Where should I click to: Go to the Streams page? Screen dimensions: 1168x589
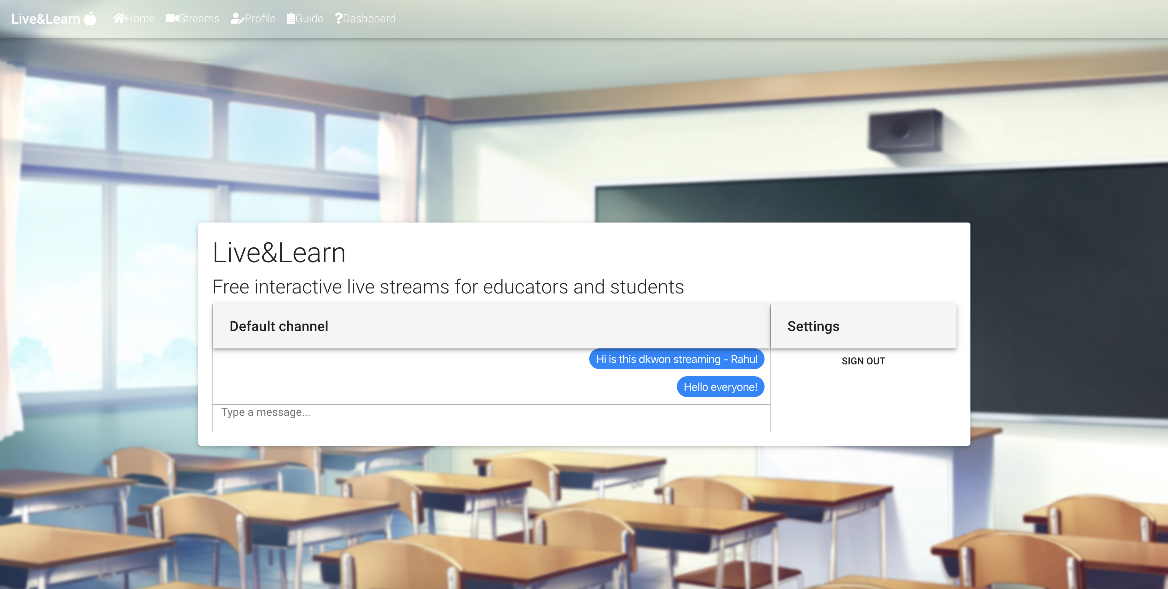click(x=199, y=18)
